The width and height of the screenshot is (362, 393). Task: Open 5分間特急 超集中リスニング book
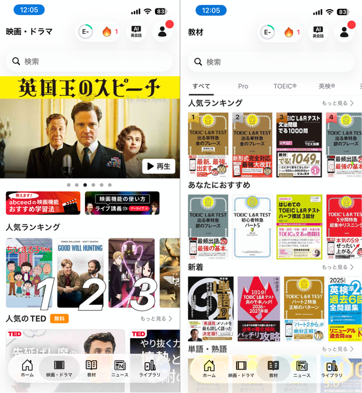tap(345, 227)
